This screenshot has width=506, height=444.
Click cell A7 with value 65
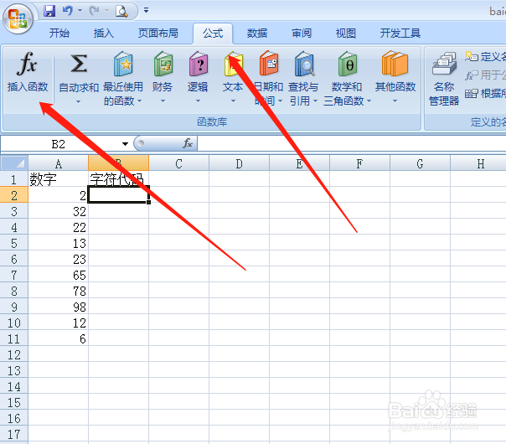(58, 275)
